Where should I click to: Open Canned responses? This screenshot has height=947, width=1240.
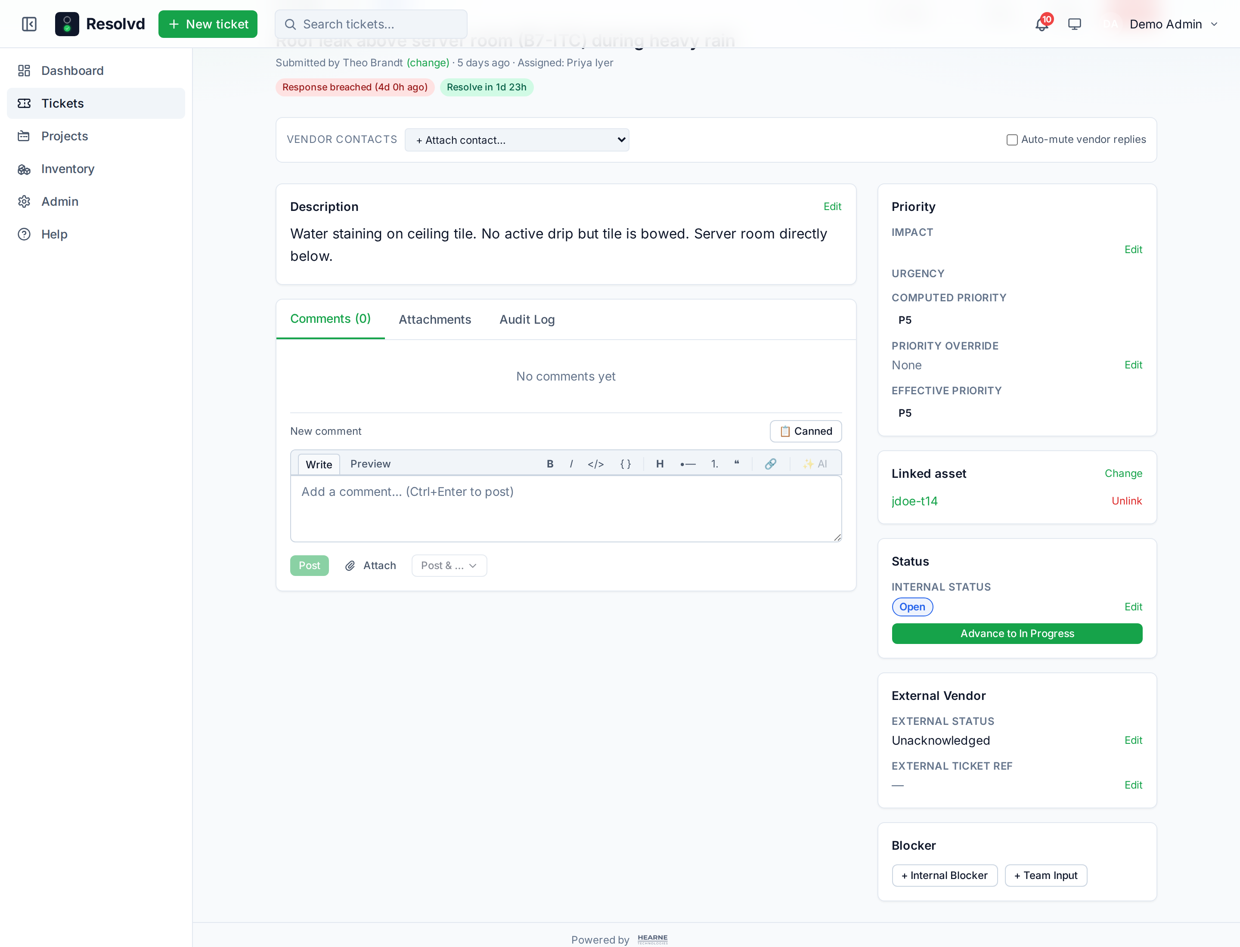click(806, 431)
